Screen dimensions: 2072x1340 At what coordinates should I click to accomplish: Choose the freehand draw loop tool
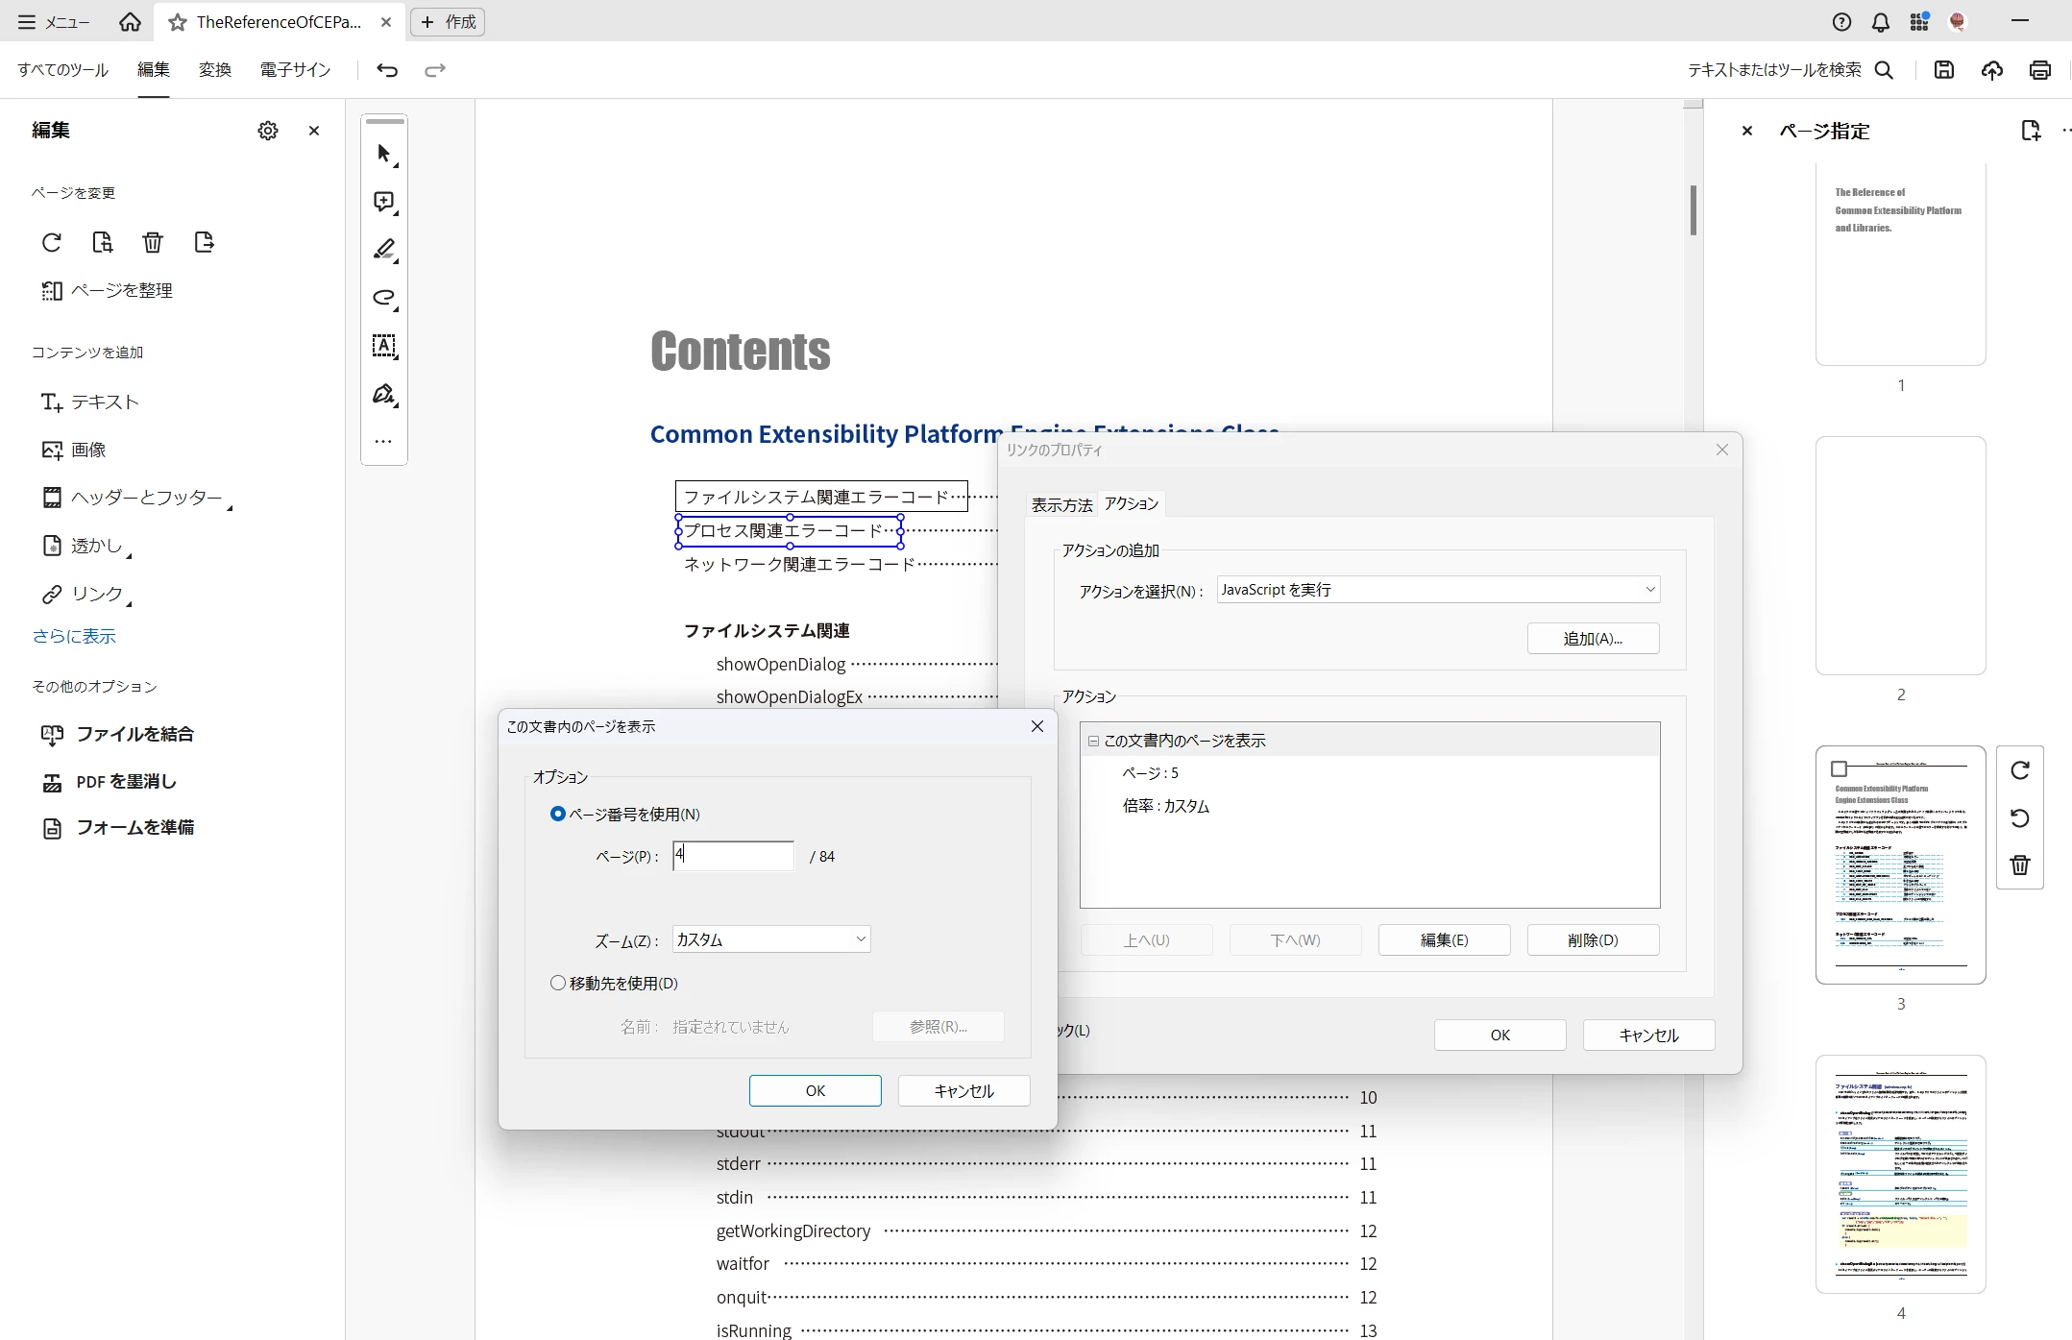(x=384, y=298)
